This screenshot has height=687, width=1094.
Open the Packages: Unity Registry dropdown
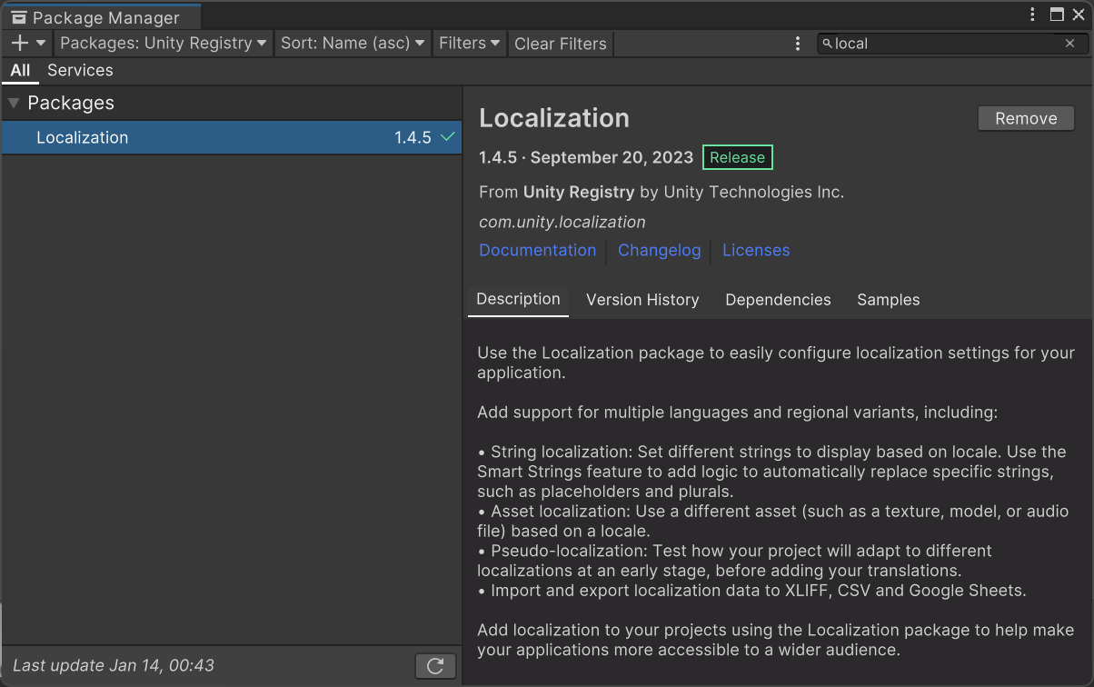(164, 43)
